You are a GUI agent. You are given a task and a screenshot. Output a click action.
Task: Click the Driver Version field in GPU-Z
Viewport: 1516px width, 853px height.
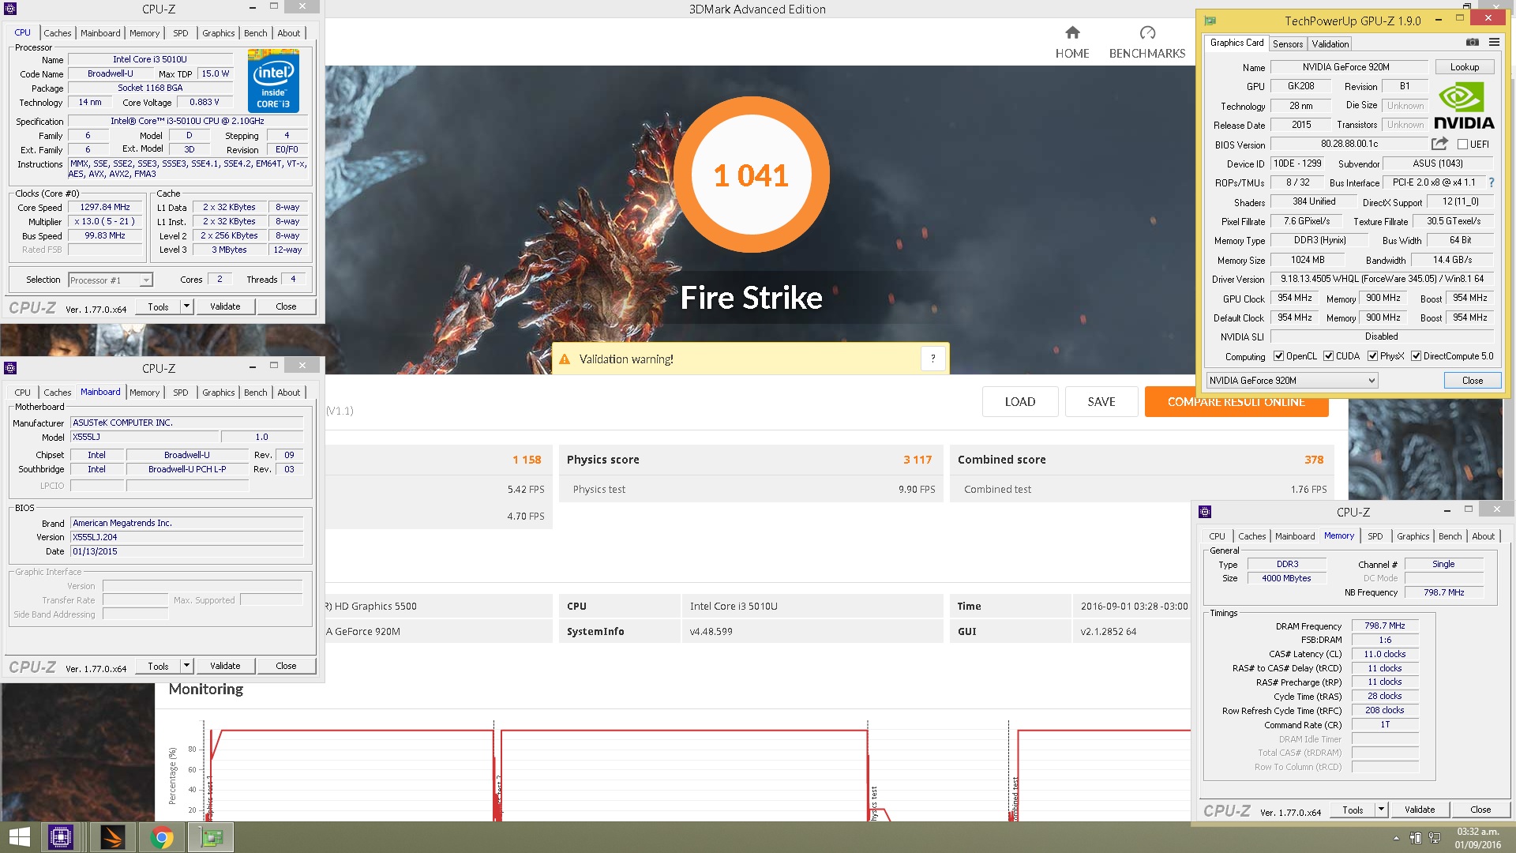[x=1382, y=279]
